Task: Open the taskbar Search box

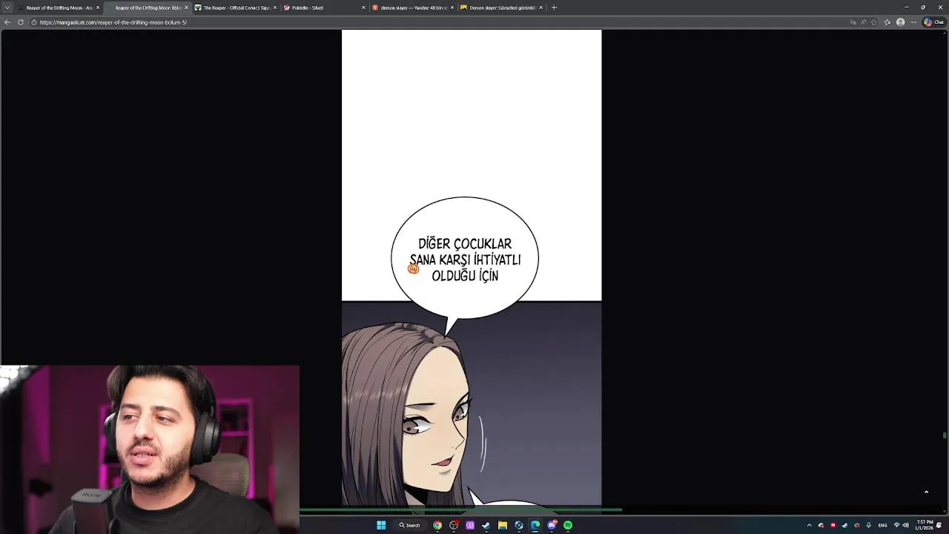Action: [409, 525]
